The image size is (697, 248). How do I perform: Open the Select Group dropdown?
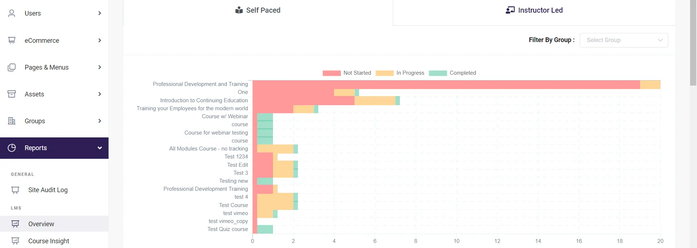tap(624, 40)
